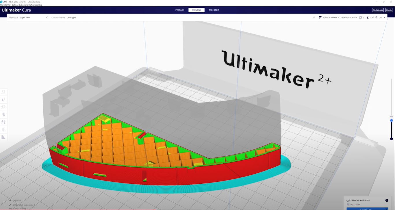Image resolution: width=395 pixels, height=210 pixels.
Task: Click the pencil icon in print settings bar
Action: coord(385,18)
